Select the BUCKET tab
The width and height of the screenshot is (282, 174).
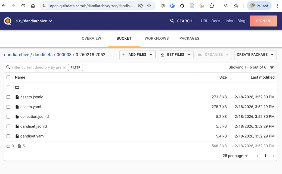point(124,38)
